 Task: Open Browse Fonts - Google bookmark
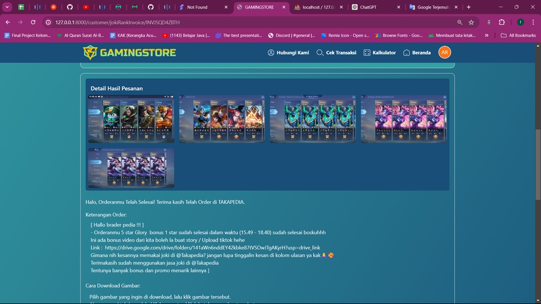[399, 35]
